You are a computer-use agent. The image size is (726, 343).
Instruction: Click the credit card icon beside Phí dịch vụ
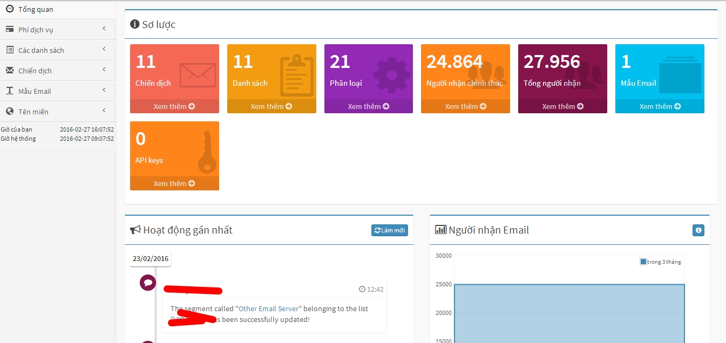coord(10,29)
